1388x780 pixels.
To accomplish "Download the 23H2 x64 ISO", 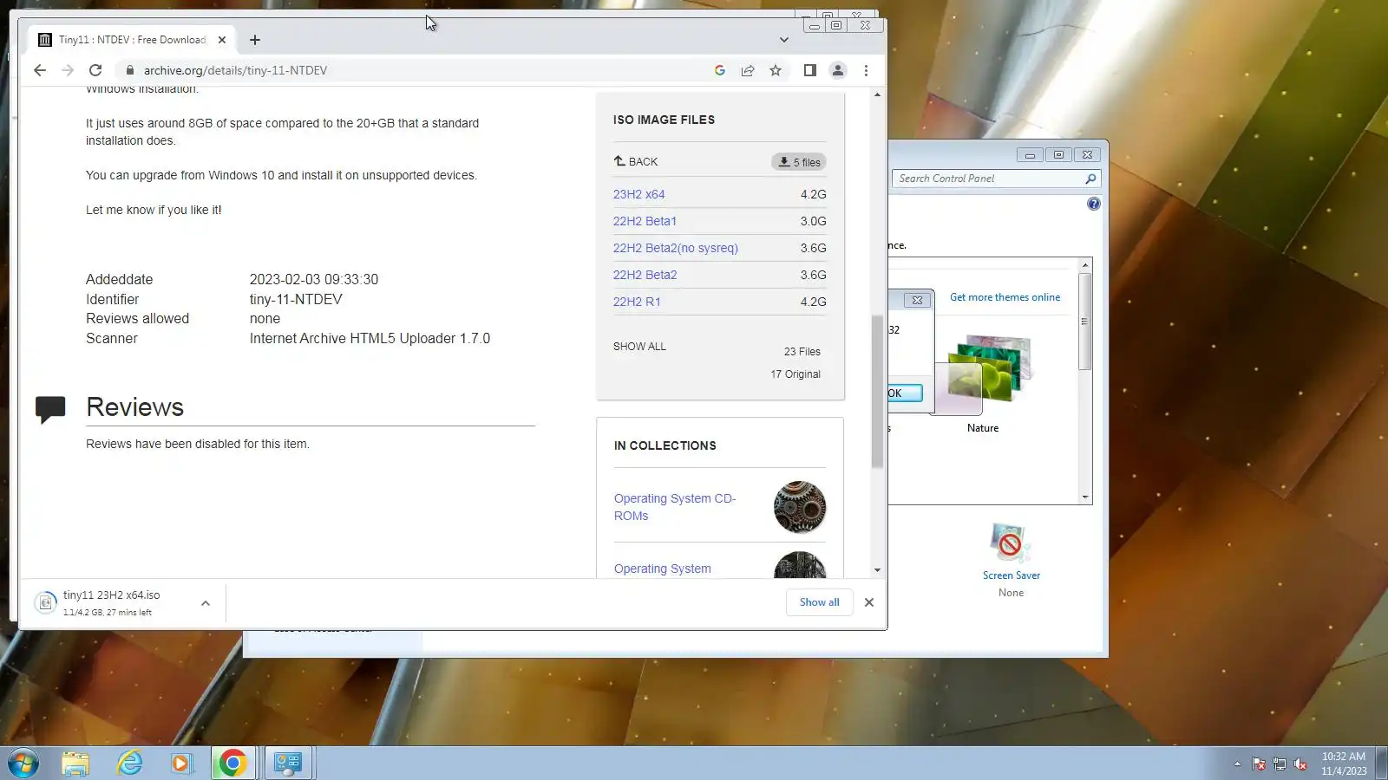I will click(x=639, y=194).
